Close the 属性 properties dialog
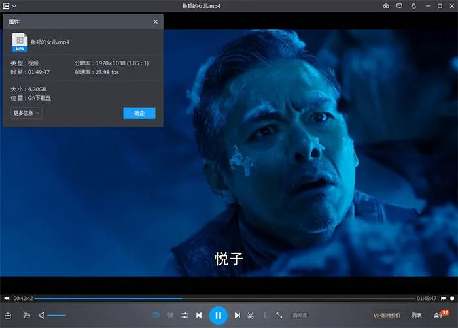This screenshot has height=328, width=458. 156,22
